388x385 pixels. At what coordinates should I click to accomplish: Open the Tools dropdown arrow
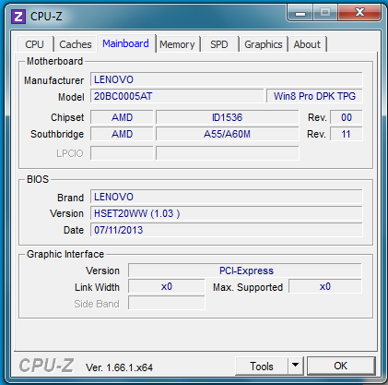(295, 366)
